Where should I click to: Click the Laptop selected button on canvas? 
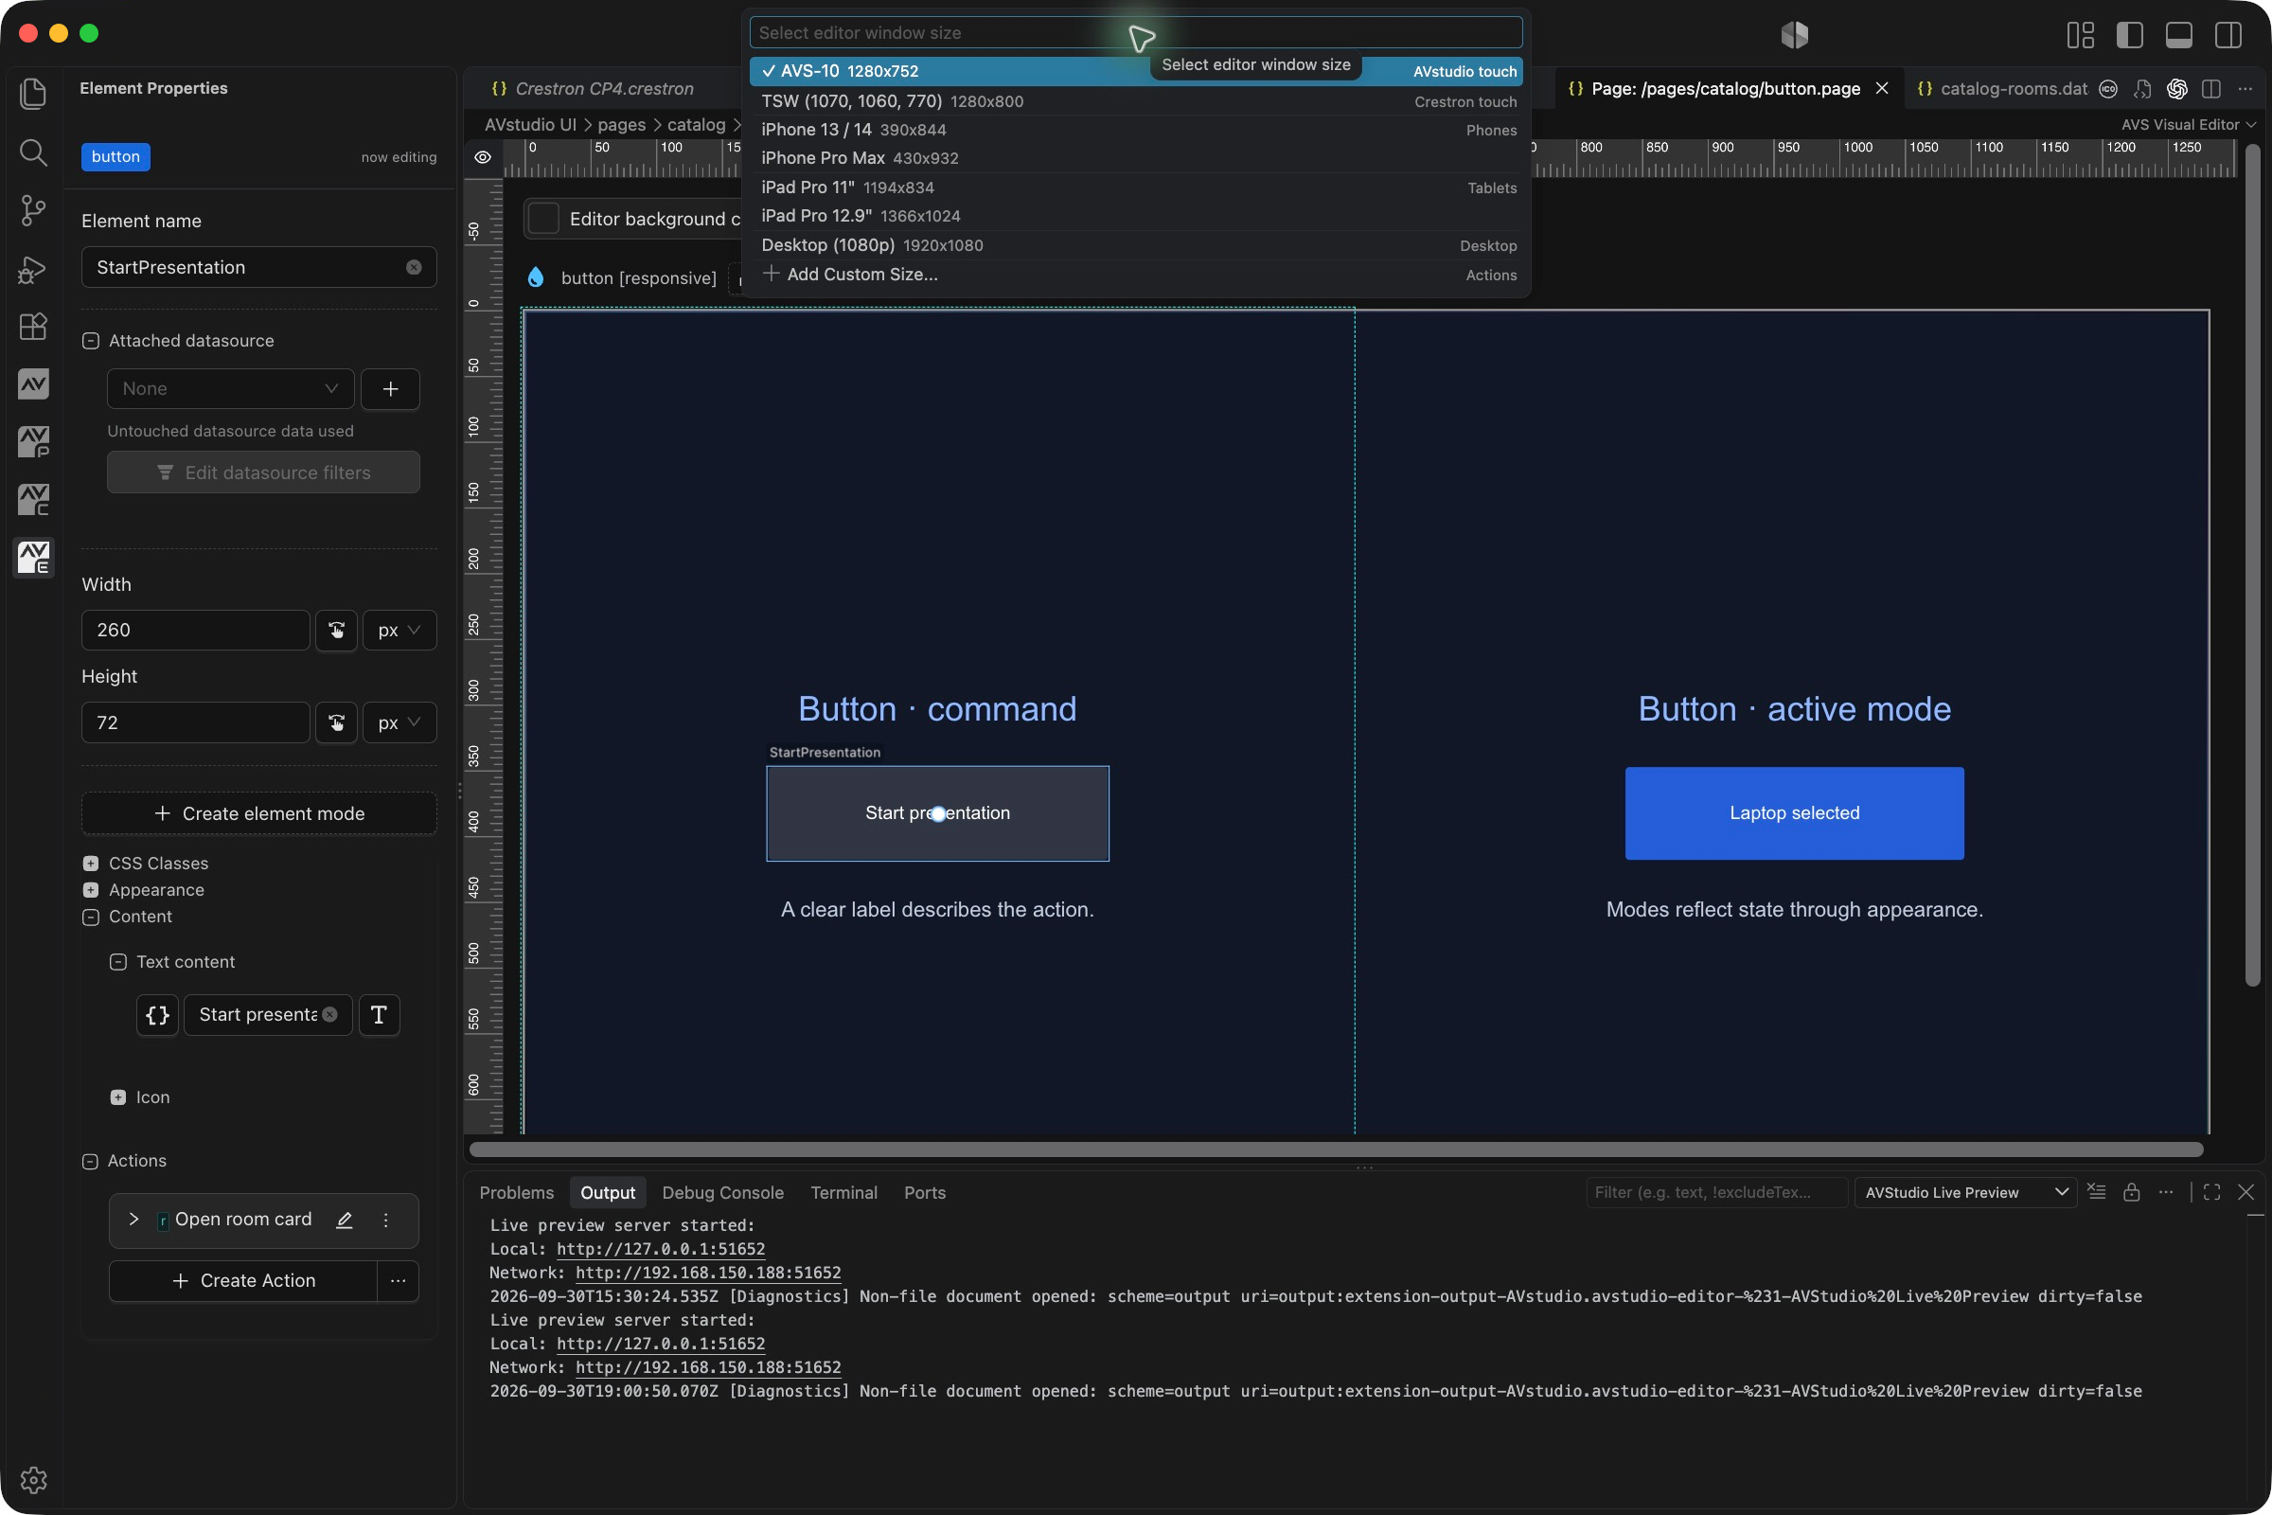coord(1794,812)
